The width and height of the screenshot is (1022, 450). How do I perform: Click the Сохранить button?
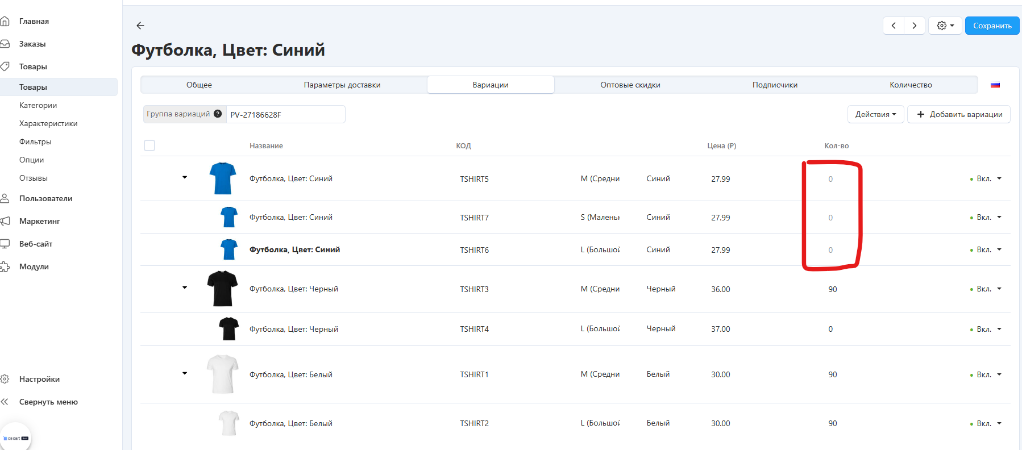992,26
